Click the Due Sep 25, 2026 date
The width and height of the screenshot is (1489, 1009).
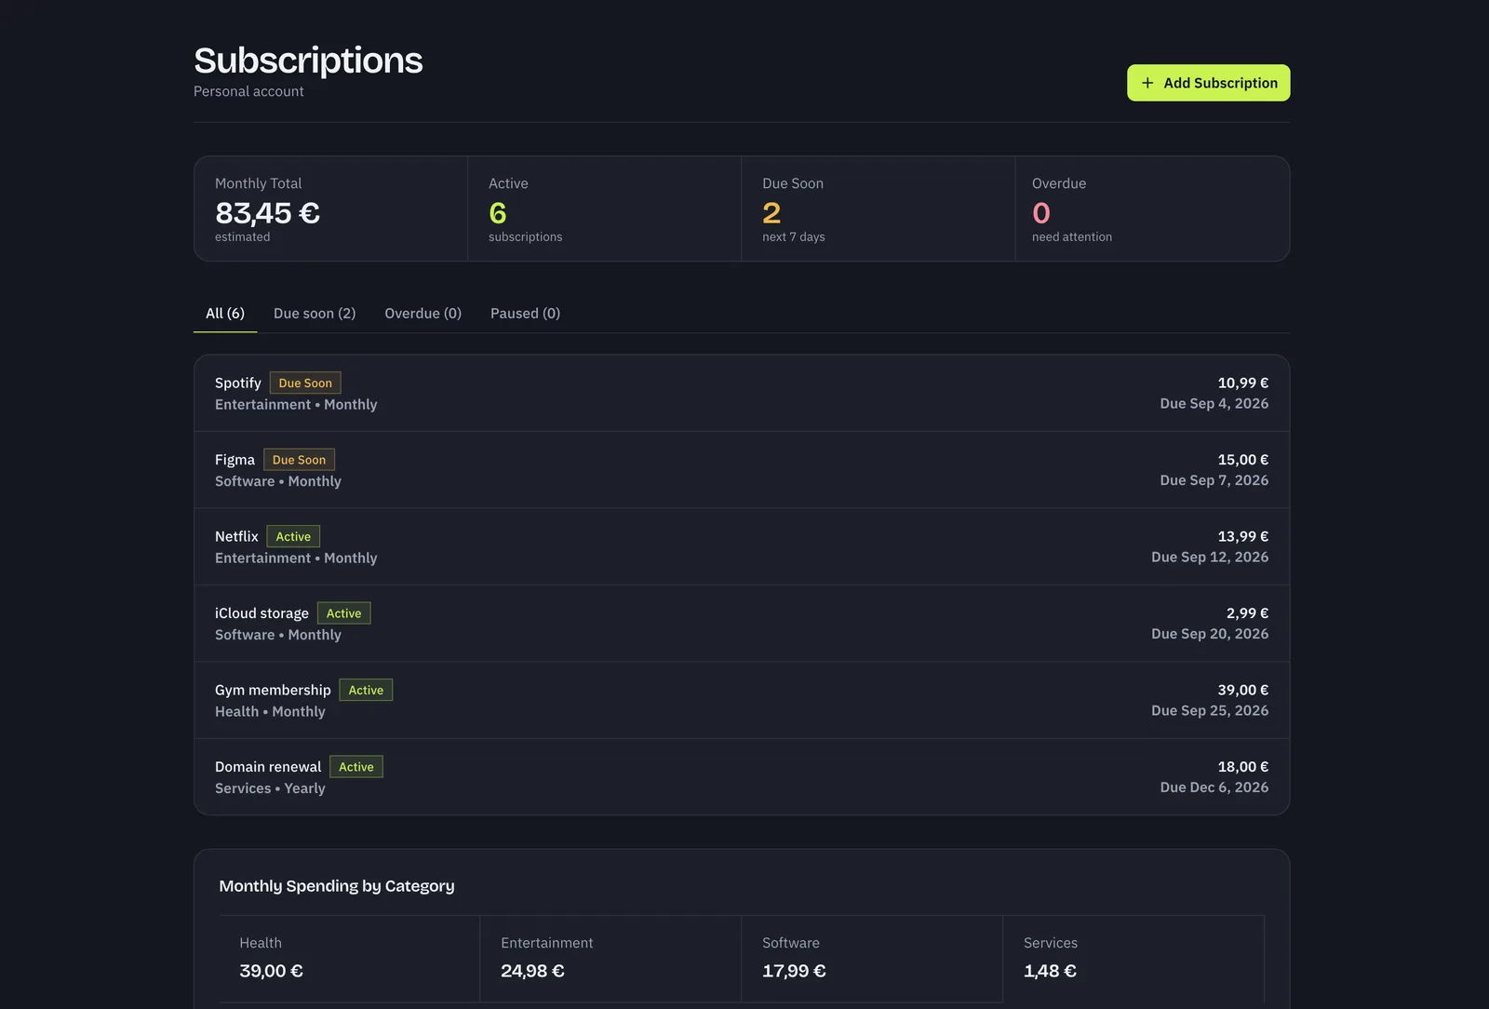tap(1210, 711)
